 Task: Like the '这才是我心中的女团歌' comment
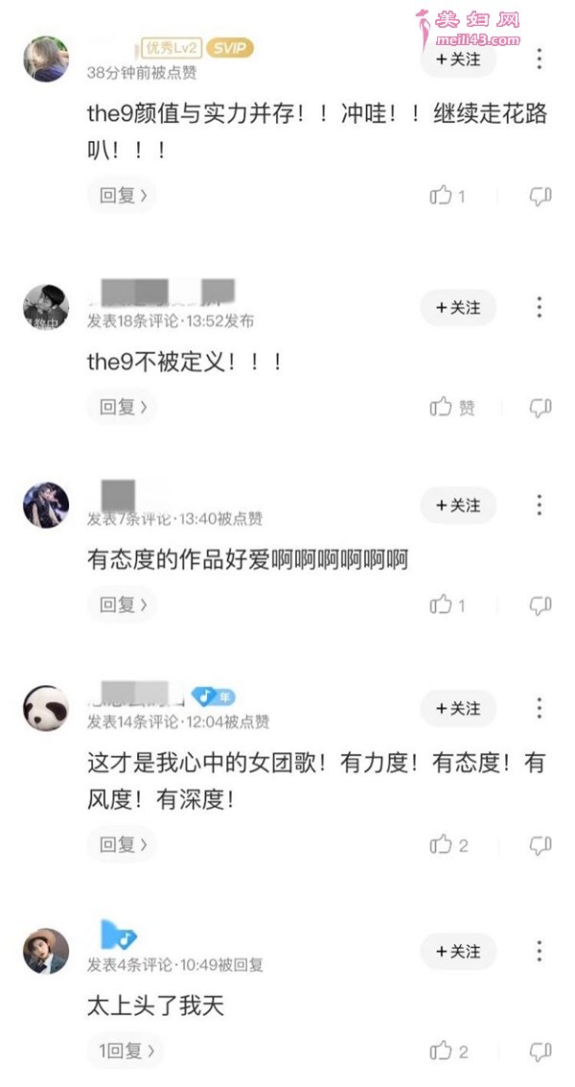tap(441, 844)
